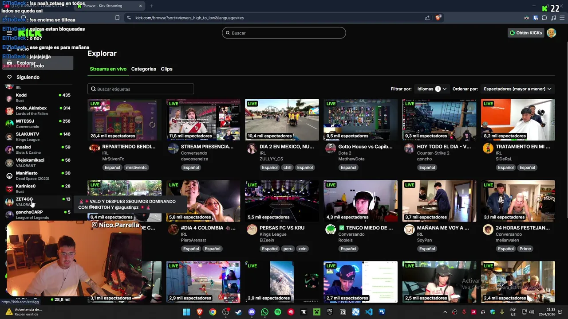Click the Obtén KICKs button

(526, 33)
